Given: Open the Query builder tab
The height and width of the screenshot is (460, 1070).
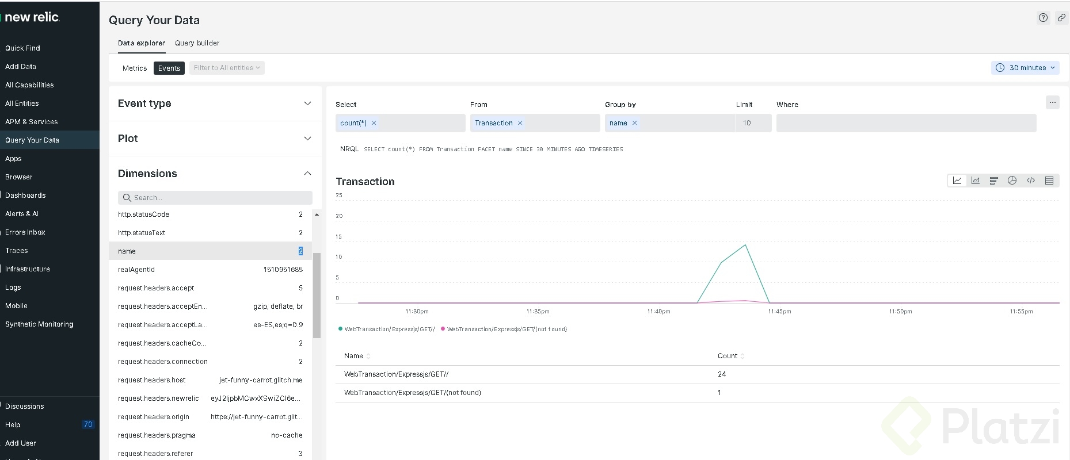Looking at the screenshot, I should (197, 43).
